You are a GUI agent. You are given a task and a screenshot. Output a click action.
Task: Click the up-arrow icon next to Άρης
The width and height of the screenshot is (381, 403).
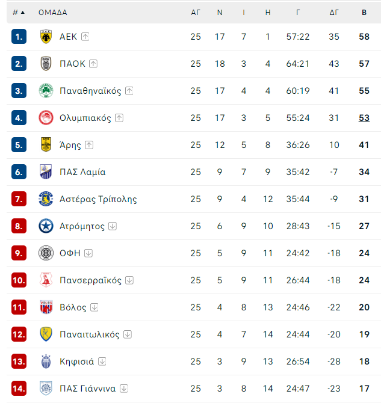tap(89, 145)
